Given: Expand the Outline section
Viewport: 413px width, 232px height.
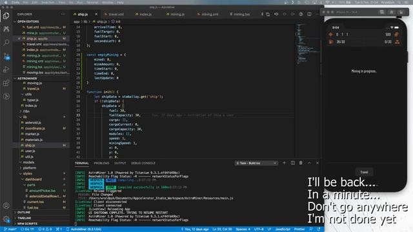Looking at the screenshot, I should pos(41,212).
